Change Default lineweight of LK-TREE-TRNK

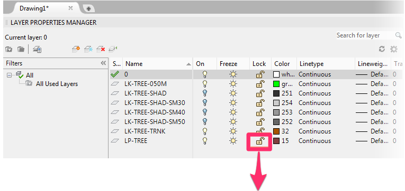[372, 131]
